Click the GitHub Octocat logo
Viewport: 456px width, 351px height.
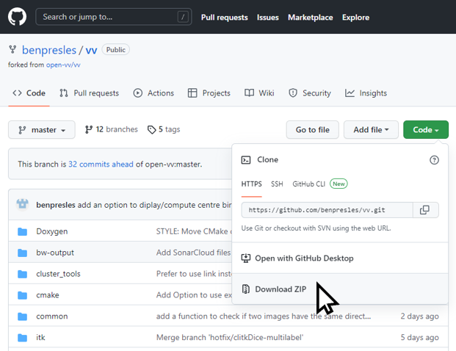click(x=17, y=17)
